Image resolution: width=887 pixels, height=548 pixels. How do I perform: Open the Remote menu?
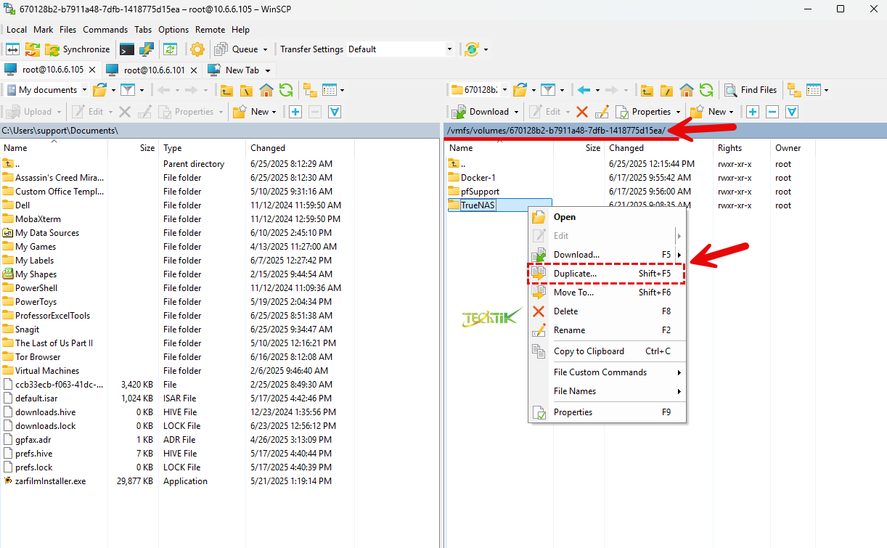pyautogui.click(x=210, y=30)
